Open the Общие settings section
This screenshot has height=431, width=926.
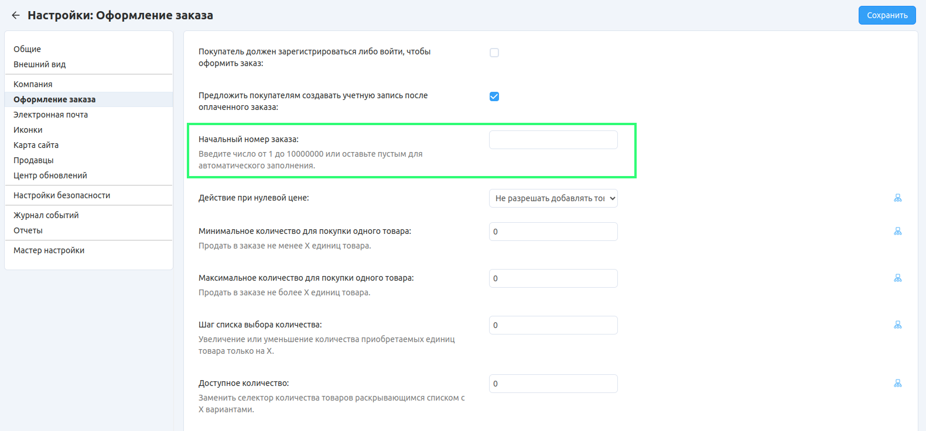point(28,49)
